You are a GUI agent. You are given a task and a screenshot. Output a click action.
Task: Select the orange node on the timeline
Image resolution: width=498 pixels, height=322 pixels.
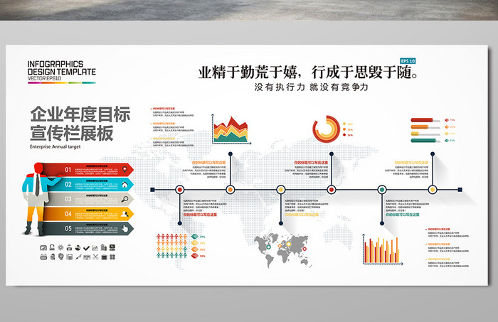(x=231, y=190)
